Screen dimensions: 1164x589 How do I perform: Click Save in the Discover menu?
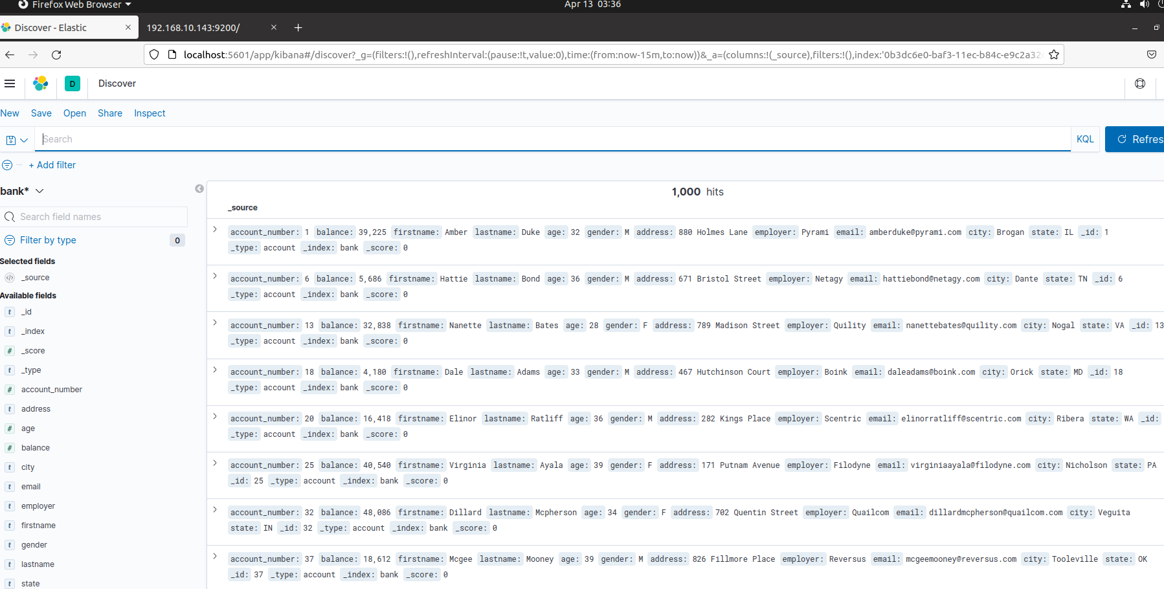point(41,113)
